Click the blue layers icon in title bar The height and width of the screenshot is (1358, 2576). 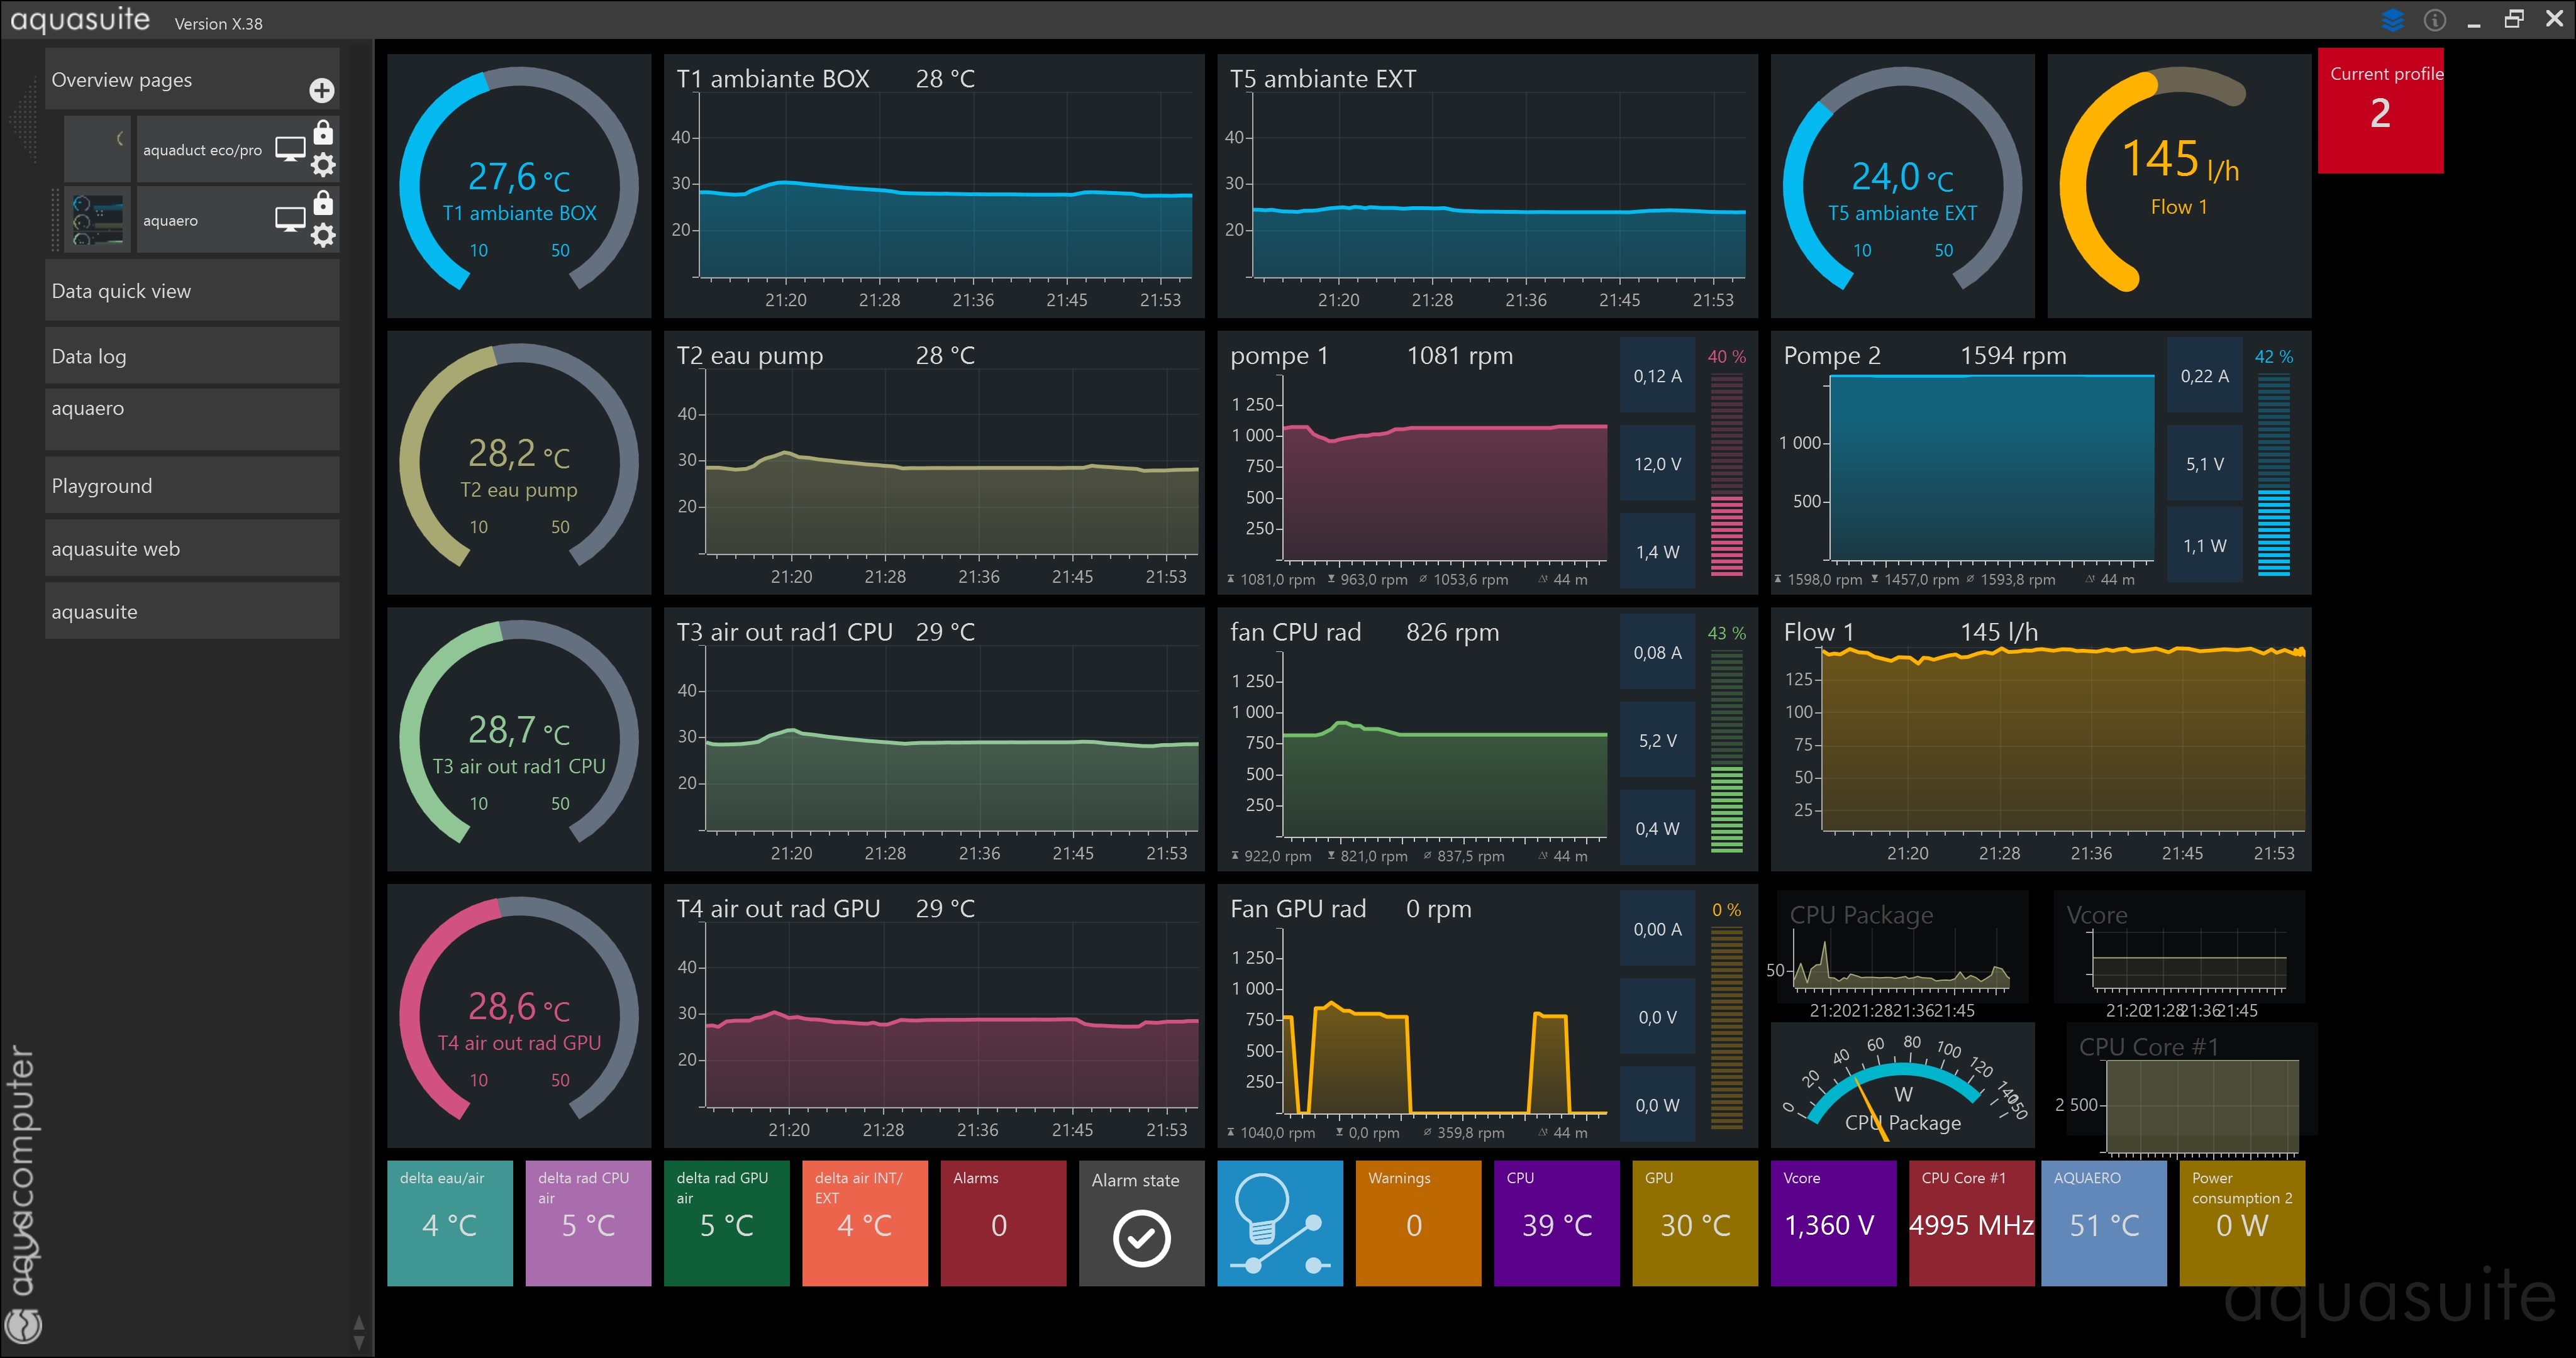tap(2392, 19)
